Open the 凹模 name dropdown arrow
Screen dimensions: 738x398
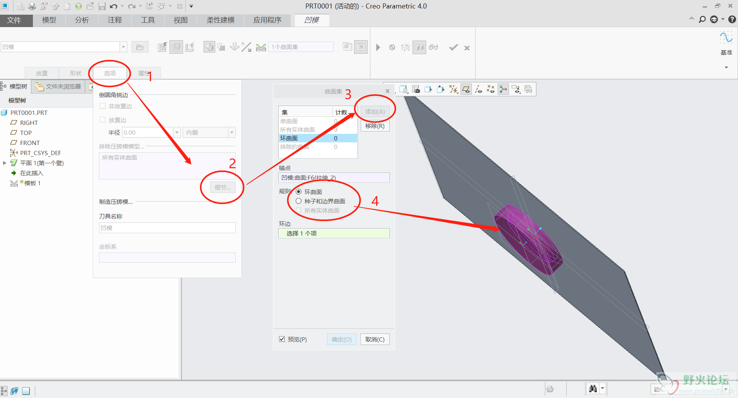tap(123, 47)
